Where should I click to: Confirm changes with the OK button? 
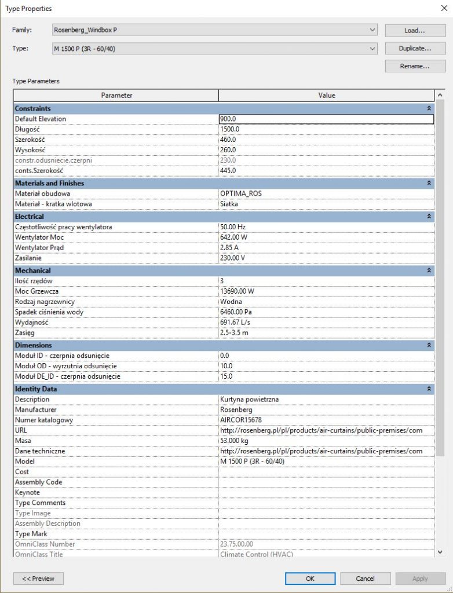pos(310,578)
